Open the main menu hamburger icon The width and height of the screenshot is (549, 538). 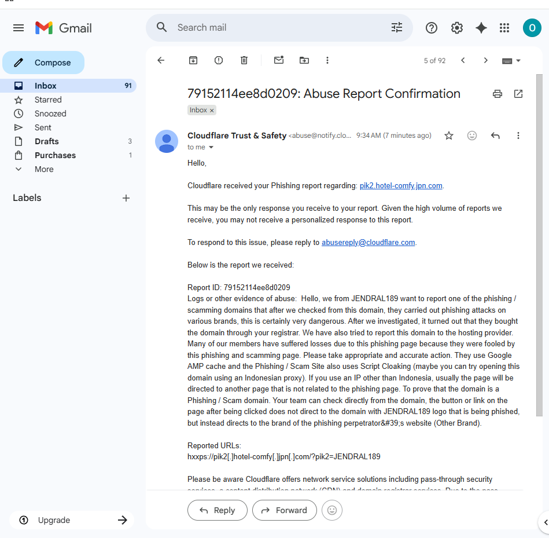[19, 28]
